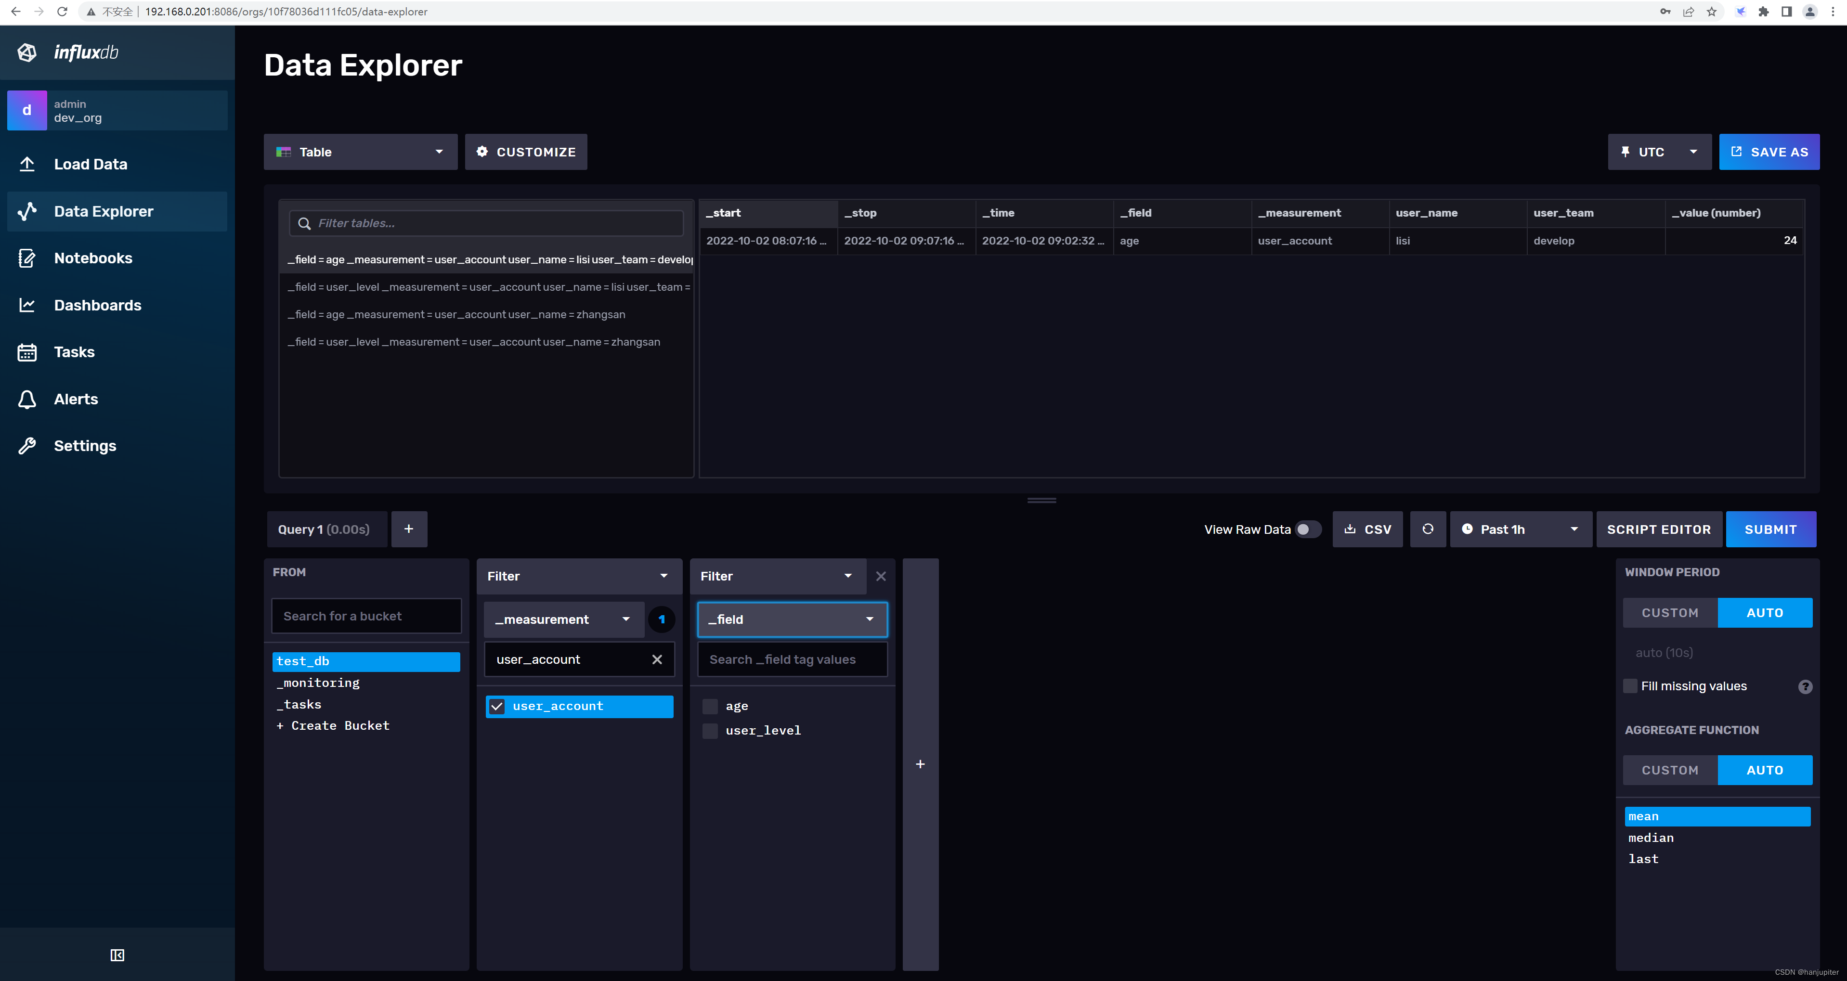
Task: Add a new query tab
Action: tap(409, 529)
